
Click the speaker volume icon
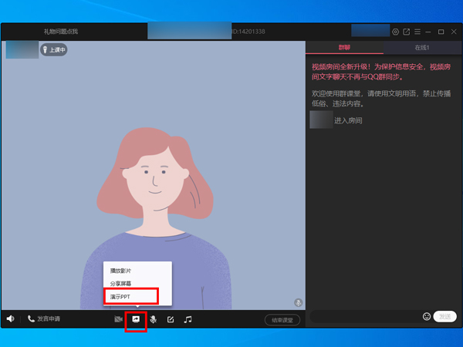[x=11, y=318]
